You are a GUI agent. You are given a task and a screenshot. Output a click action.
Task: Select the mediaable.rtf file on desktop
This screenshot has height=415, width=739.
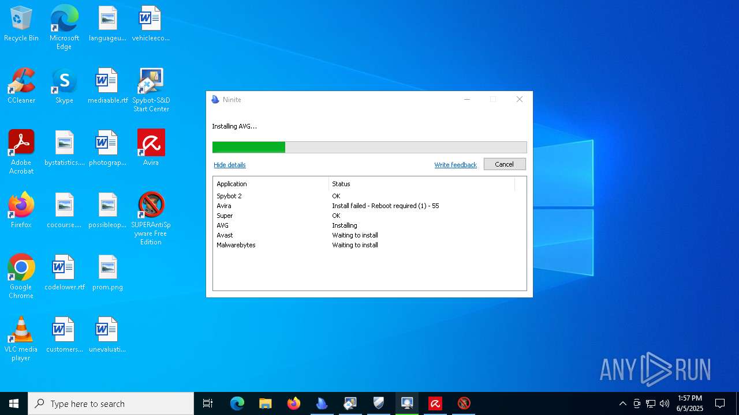point(107,86)
